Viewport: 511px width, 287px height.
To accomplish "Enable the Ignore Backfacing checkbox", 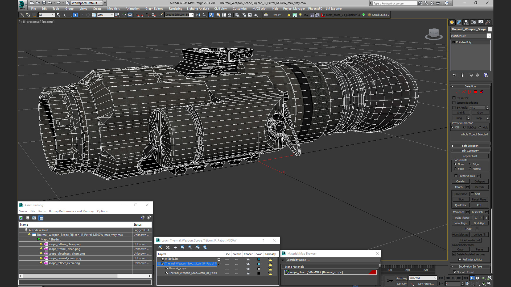I will [454, 103].
